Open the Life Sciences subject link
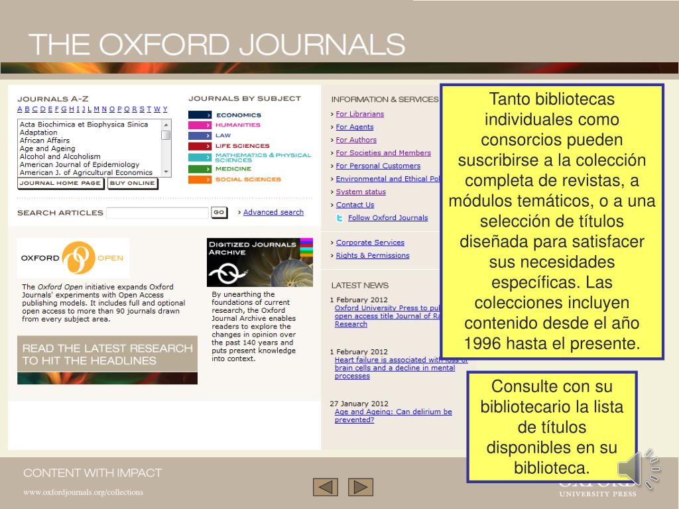679x509 pixels. (x=243, y=146)
